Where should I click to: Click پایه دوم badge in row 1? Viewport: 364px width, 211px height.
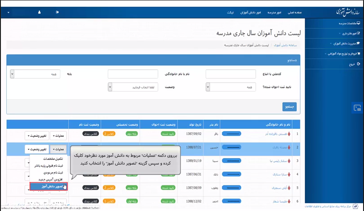tap(131, 134)
